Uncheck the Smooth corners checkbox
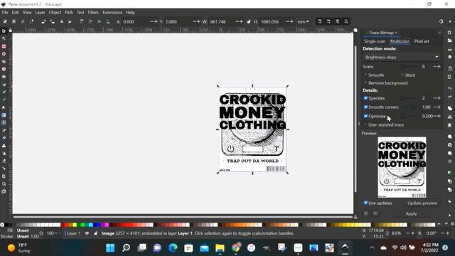The width and height of the screenshot is (455, 256). 365,107
